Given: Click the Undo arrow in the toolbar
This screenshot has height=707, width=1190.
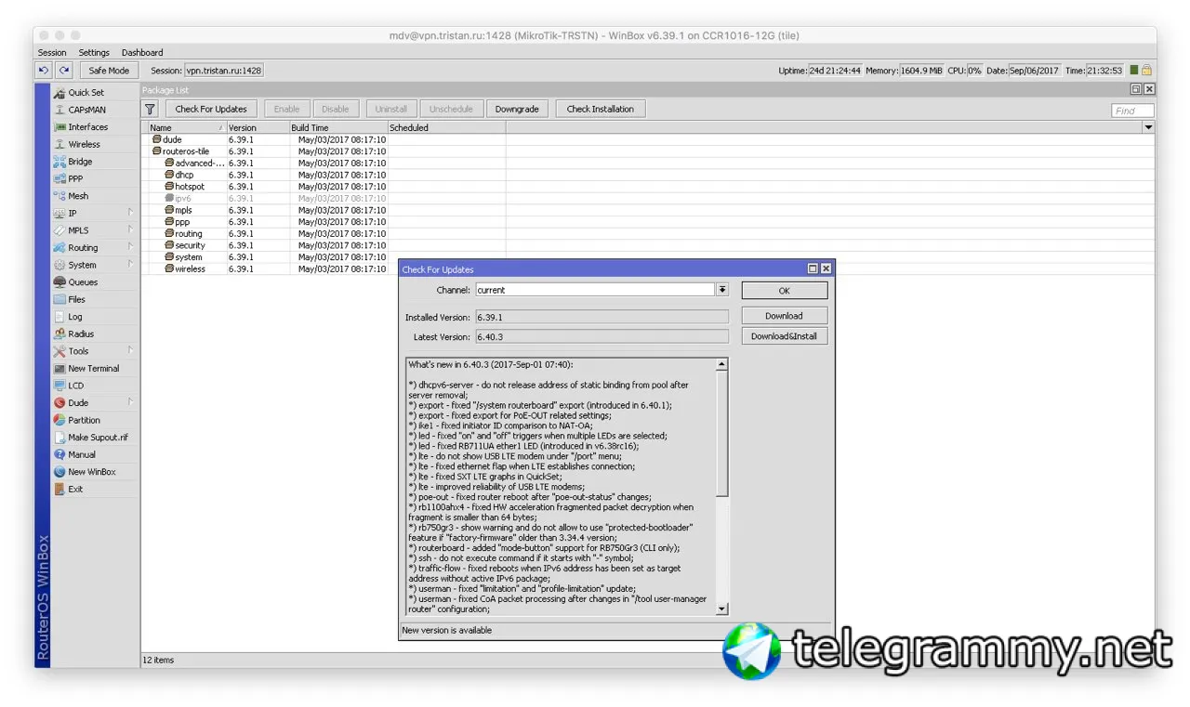Looking at the screenshot, I should [x=44, y=70].
